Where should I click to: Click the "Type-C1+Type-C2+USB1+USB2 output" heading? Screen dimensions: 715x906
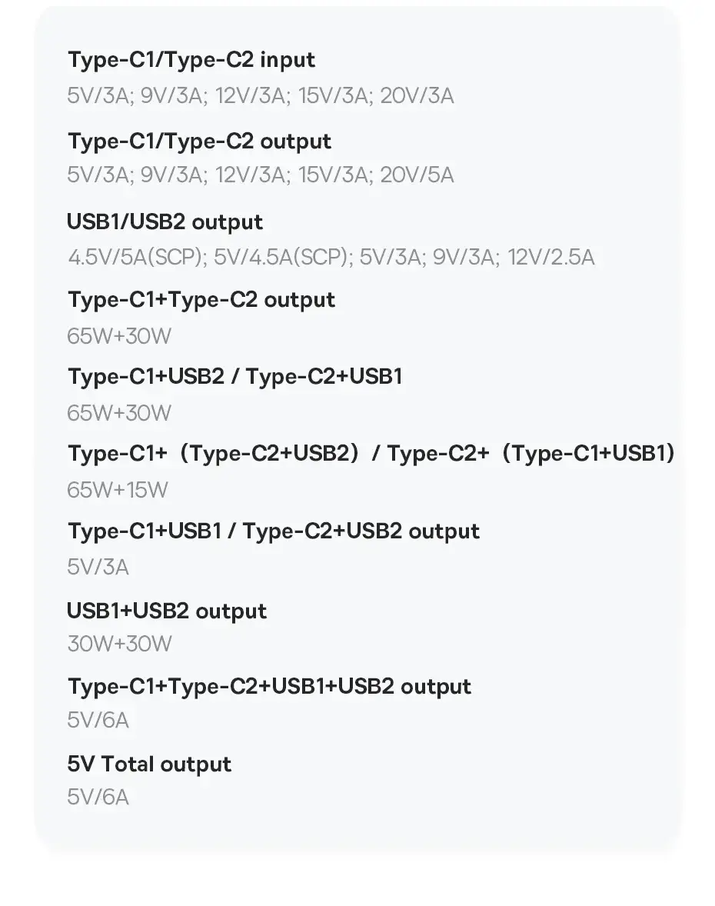(269, 686)
